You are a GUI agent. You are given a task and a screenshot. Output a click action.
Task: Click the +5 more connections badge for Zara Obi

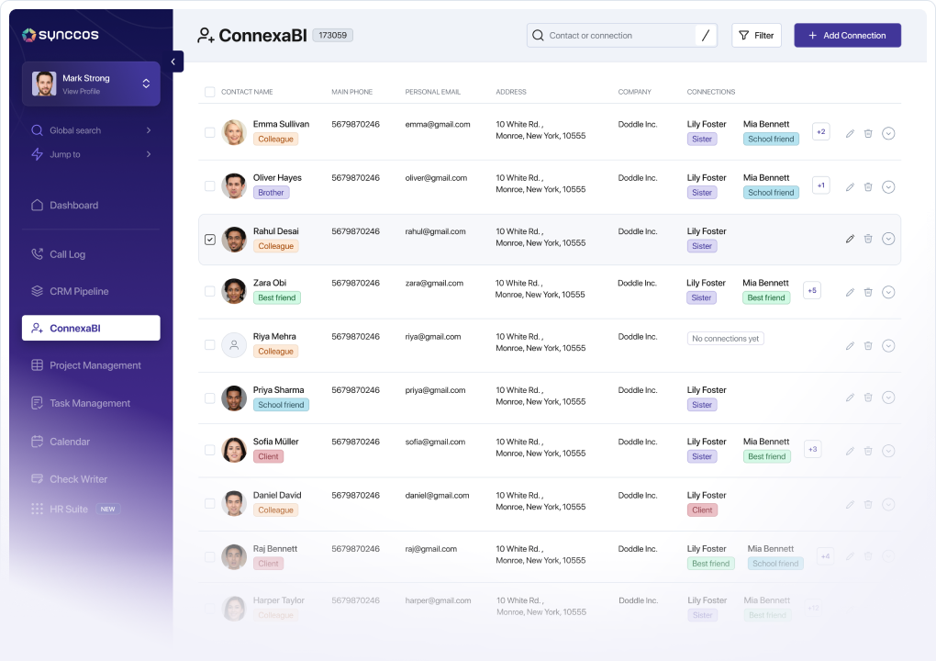811,291
